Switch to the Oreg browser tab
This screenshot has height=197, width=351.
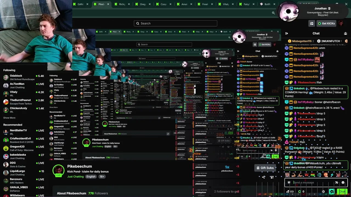(143, 4)
